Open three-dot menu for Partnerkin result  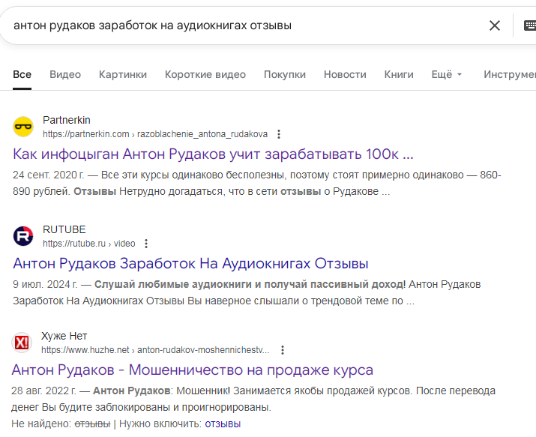coord(279,134)
